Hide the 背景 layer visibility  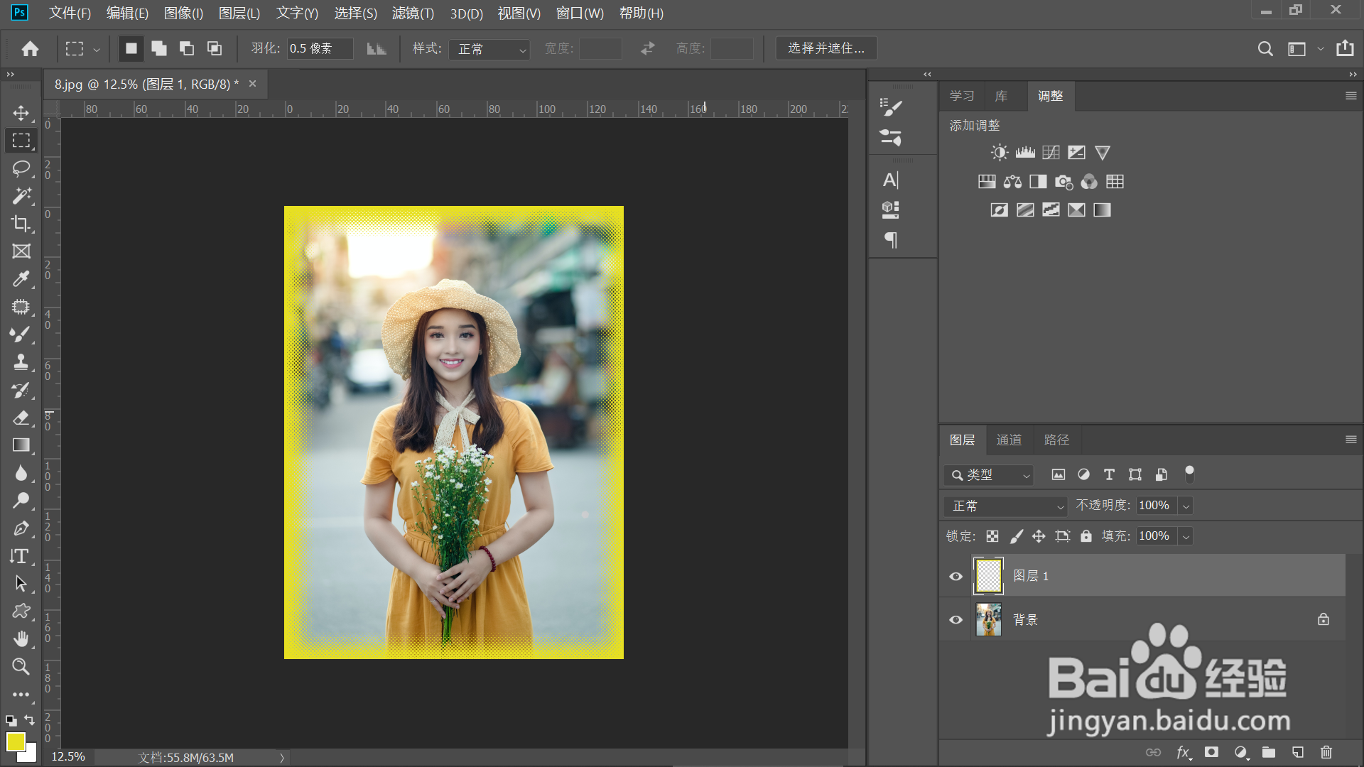(956, 620)
